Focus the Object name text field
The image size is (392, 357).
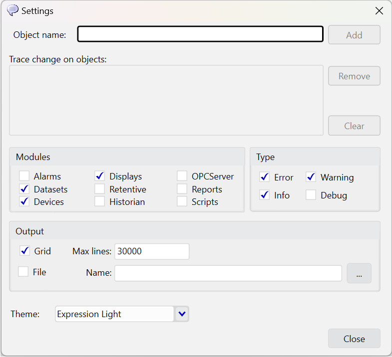click(x=200, y=34)
